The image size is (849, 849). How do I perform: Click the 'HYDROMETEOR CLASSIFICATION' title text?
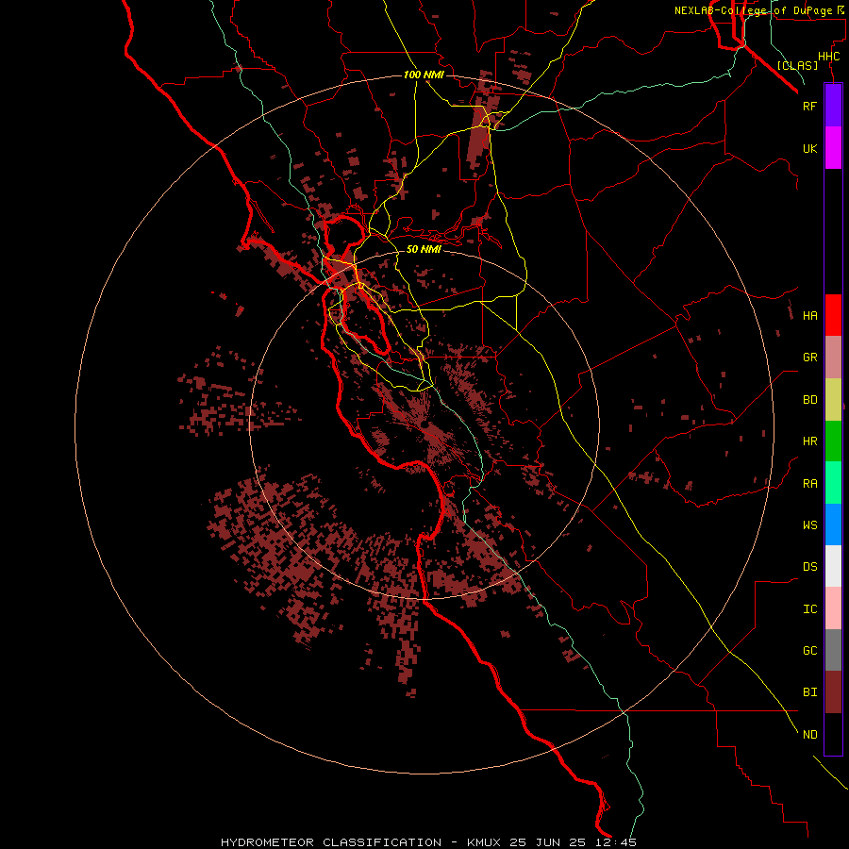coord(331,842)
